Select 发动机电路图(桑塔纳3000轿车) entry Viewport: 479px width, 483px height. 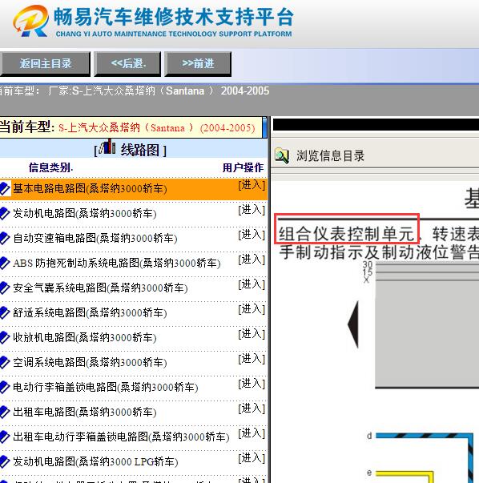[x=85, y=213]
